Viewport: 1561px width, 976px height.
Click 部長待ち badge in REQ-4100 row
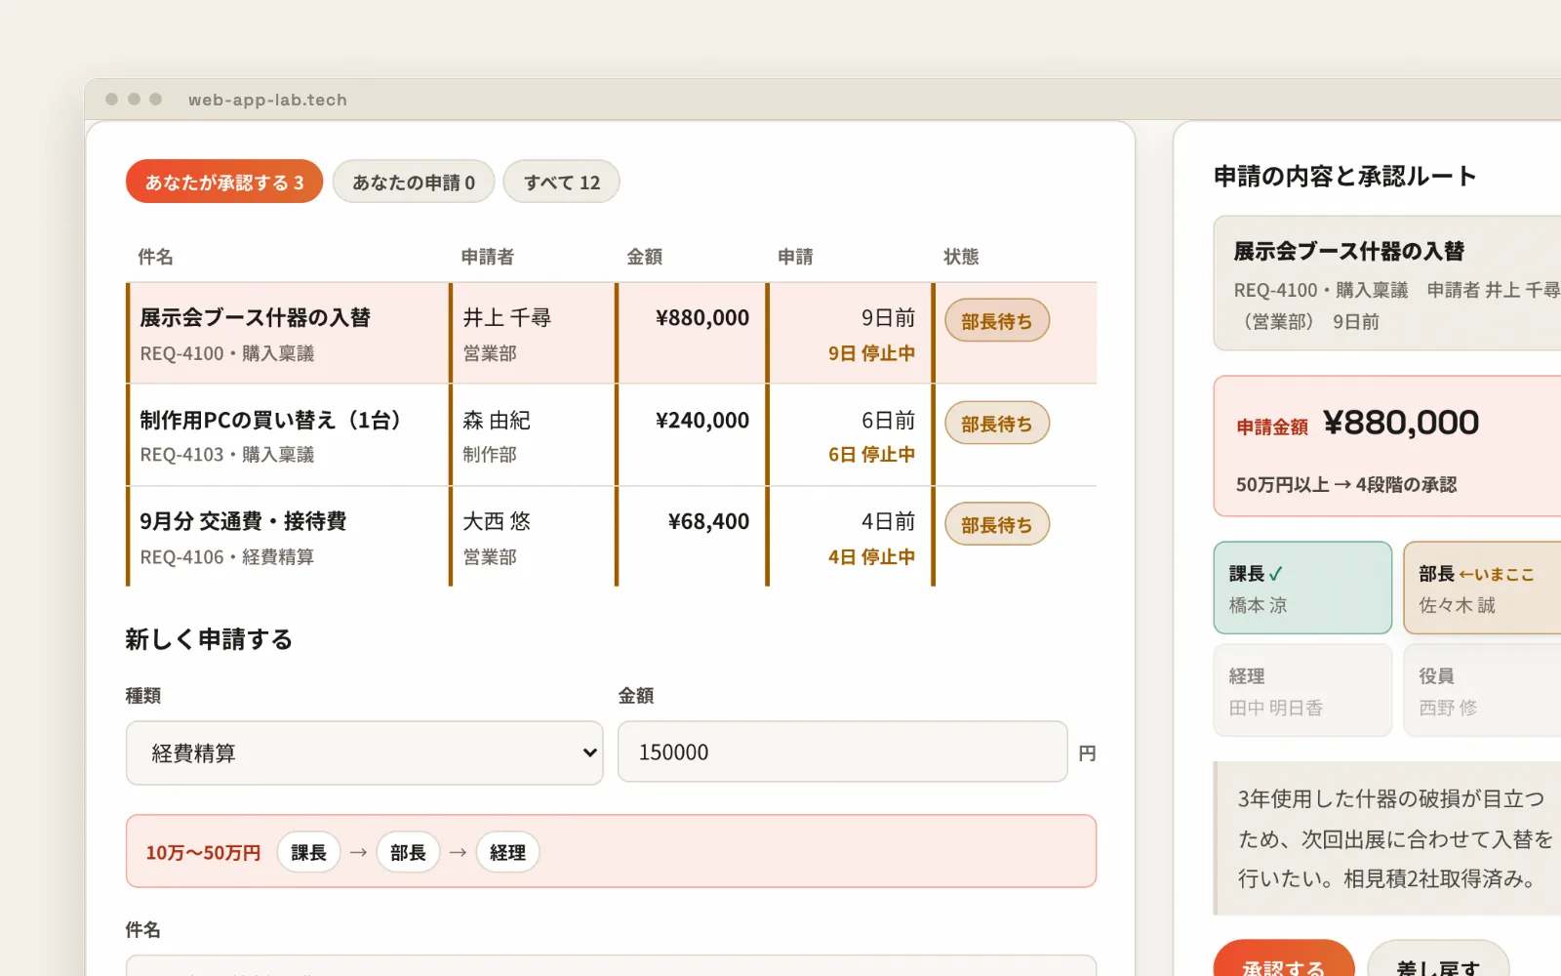click(997, 320)
